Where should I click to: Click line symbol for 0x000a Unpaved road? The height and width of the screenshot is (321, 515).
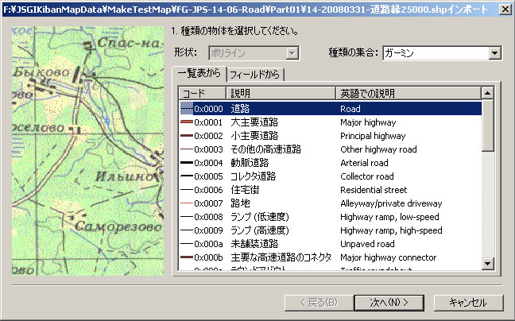[187, 244]
